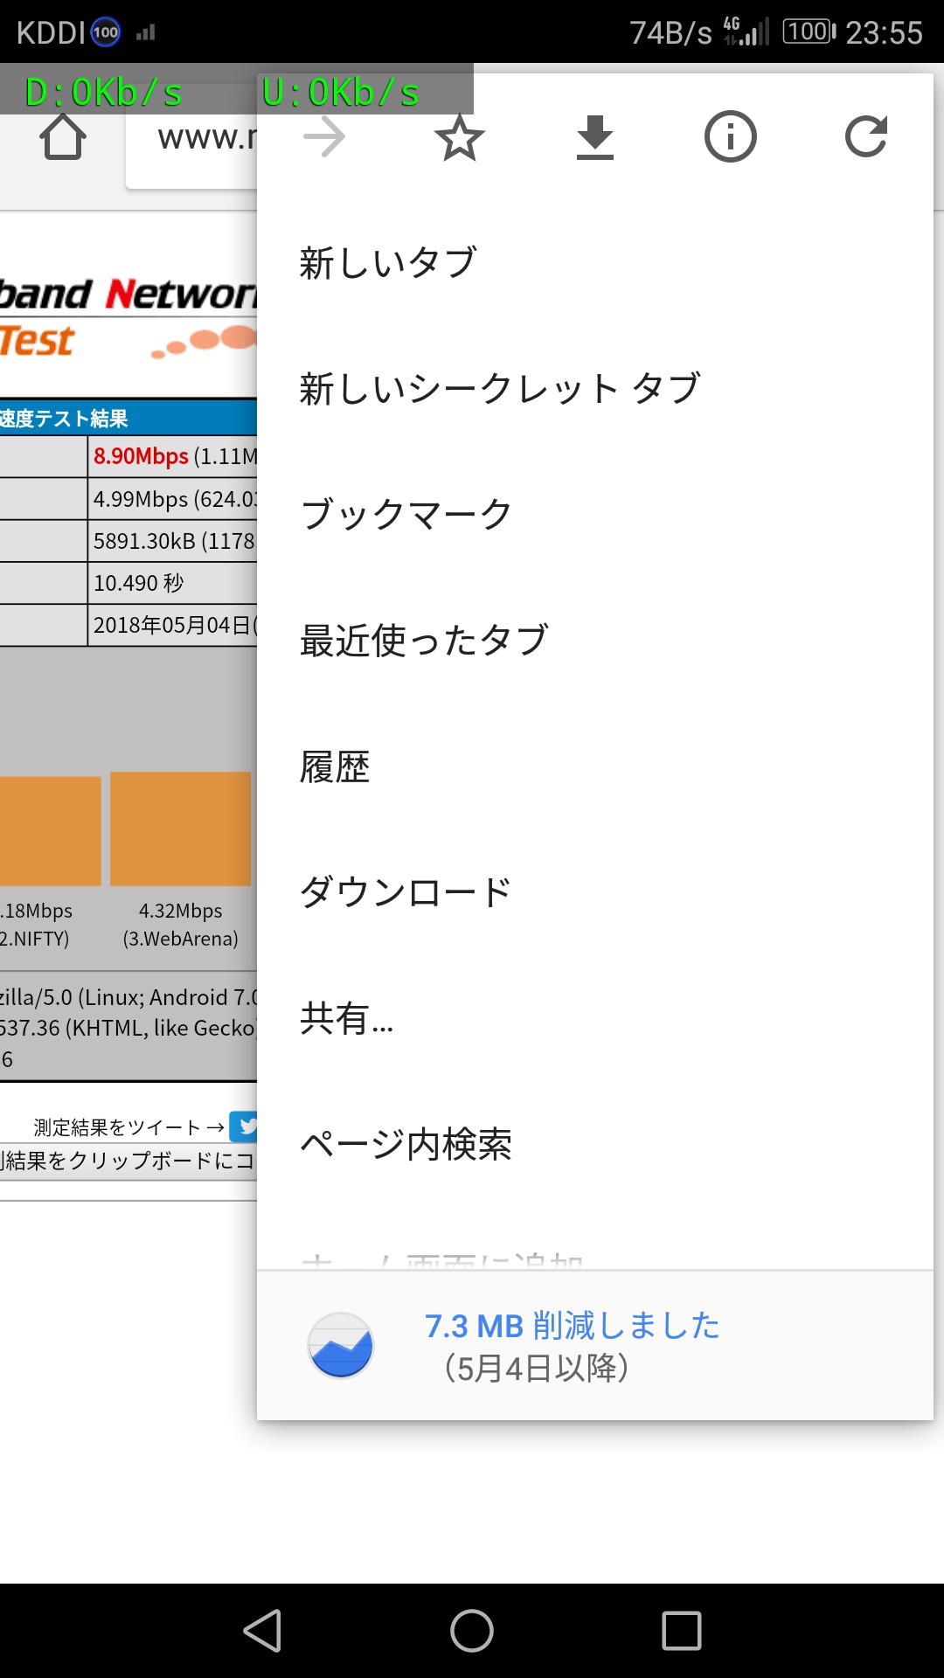Open 新しいシークレット タブ
The width and height of the screenshot is (944, 1678).
tap(594, 389)
